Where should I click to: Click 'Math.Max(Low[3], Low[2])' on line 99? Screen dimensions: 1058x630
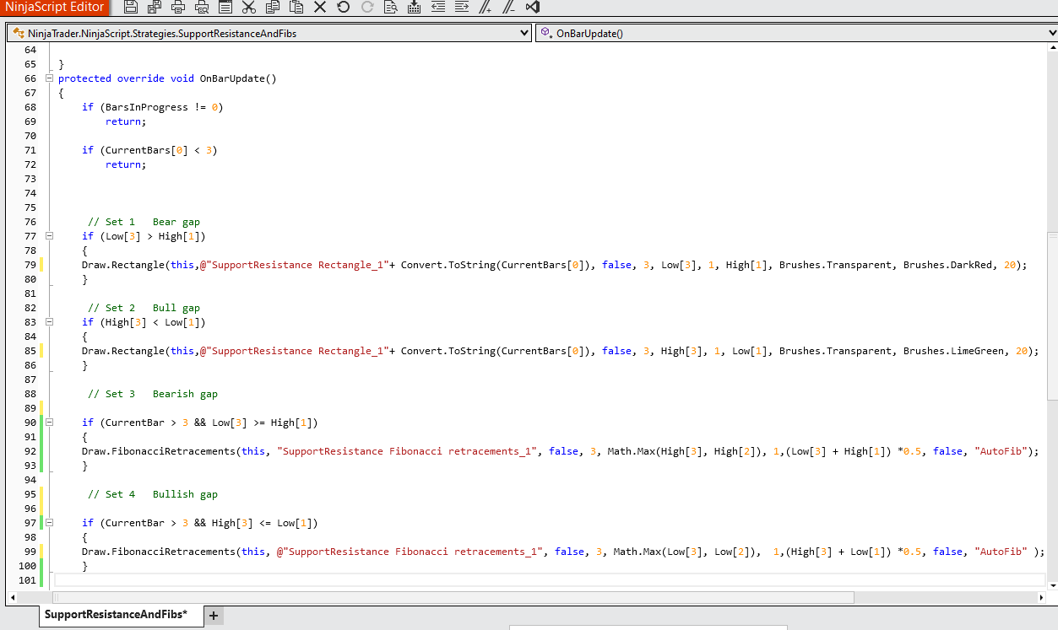(x=687, y=552)
